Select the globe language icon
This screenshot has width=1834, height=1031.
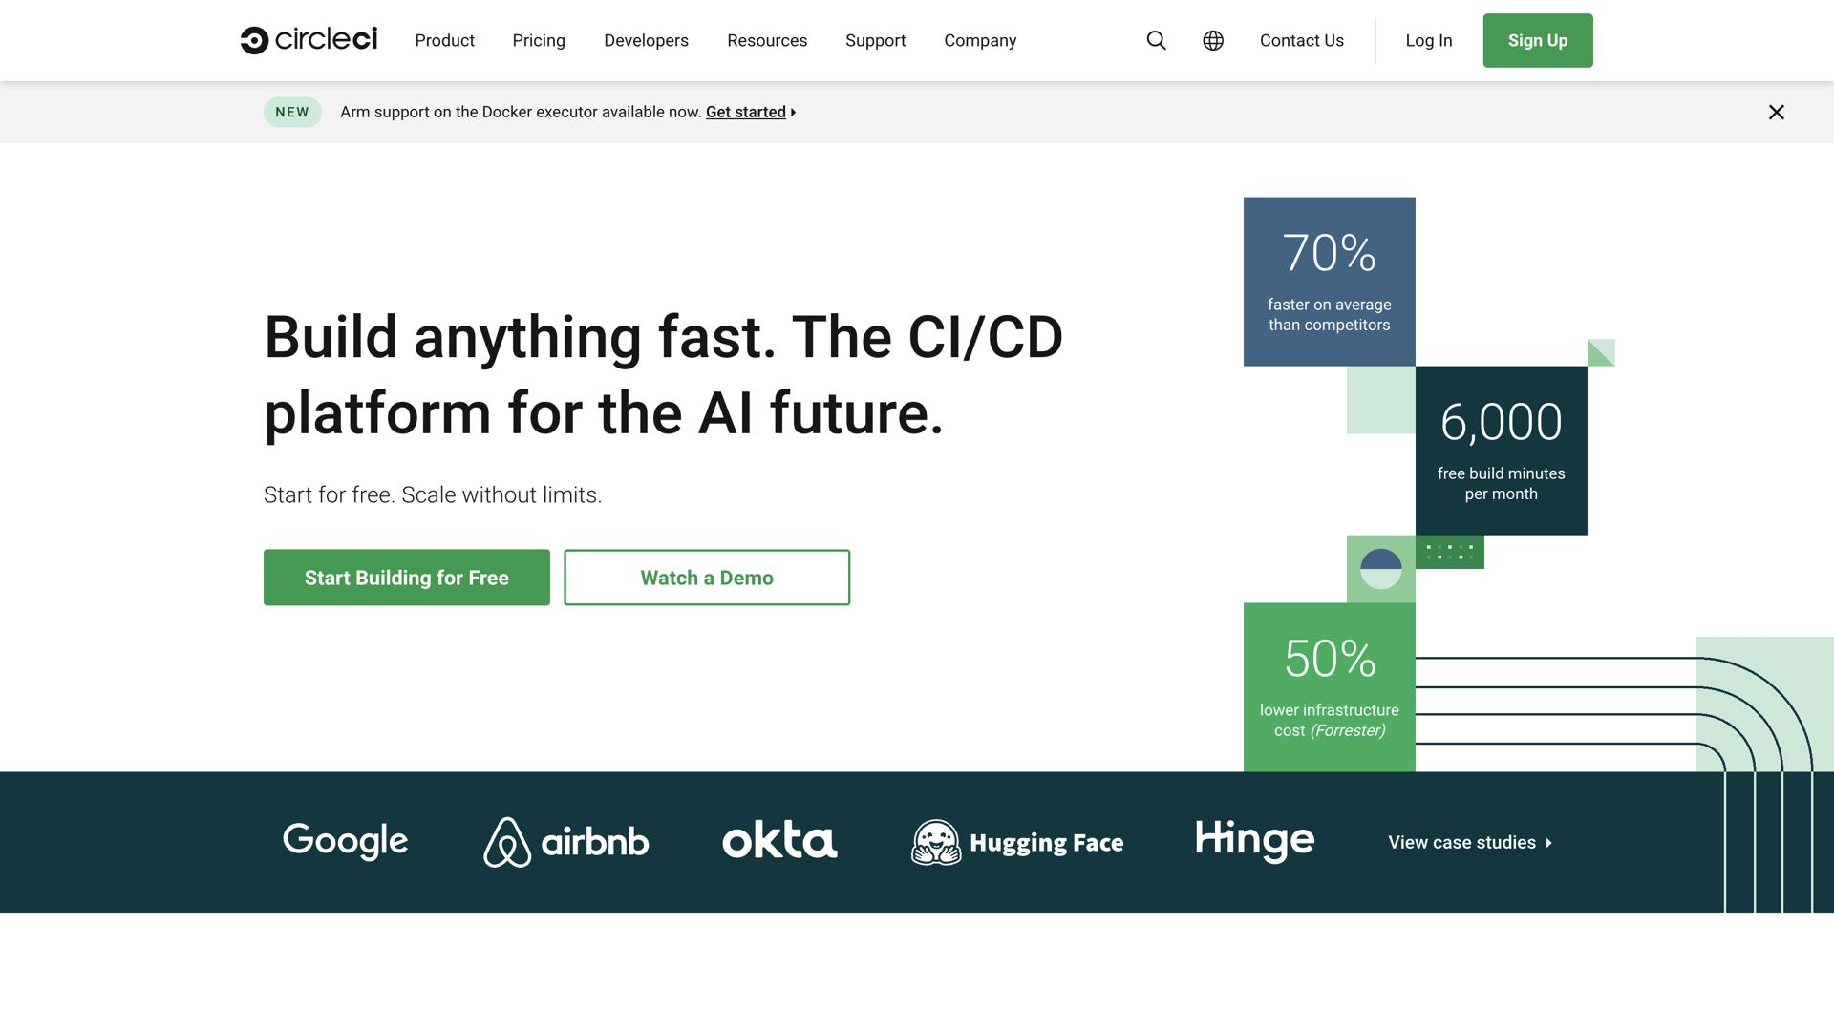click(1212, 40)
